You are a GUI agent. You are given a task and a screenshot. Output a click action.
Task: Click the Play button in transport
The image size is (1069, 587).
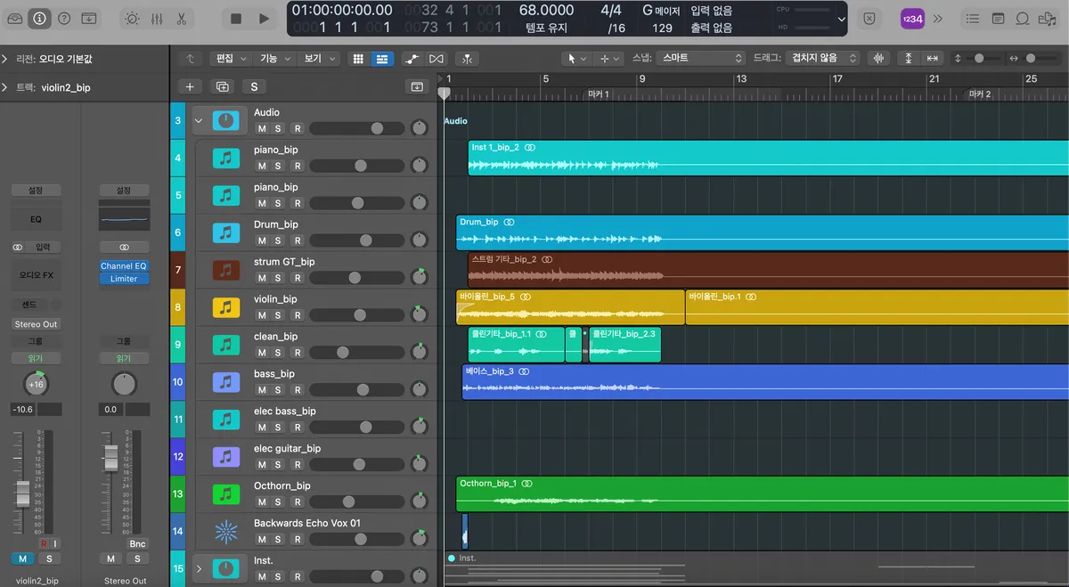click(x=264, y=18)
